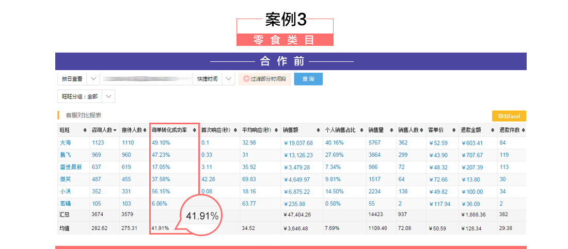Click the ￥13,126.23 sales amount
Image resolution: width=568 pixels, height=249 pixels.
point(298,155)
